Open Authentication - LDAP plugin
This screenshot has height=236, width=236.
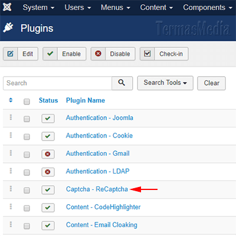pos(98,171)
